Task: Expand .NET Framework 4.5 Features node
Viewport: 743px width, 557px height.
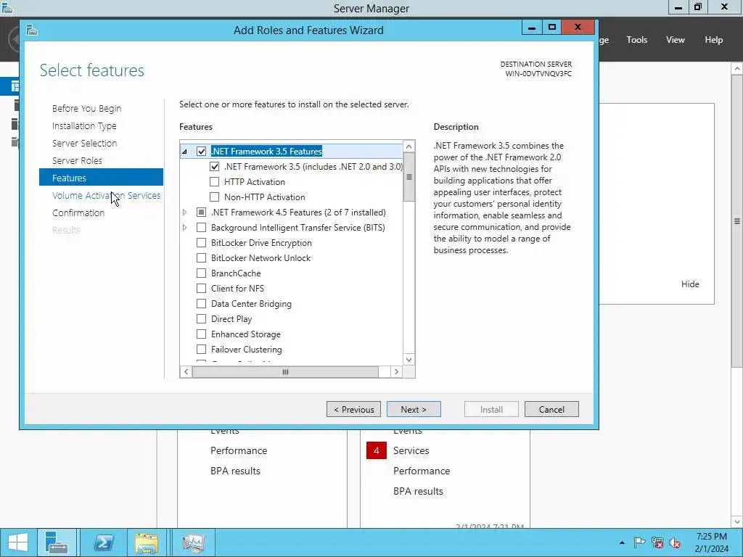Action: (x=185, y=213)
